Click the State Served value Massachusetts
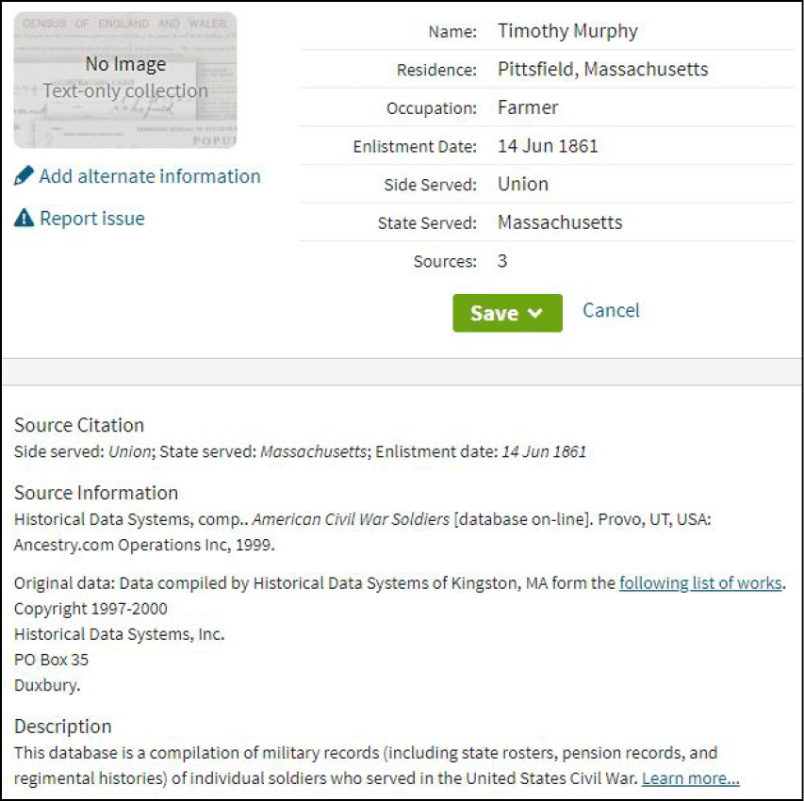The height and width of the screenshot is (801, 804). click(560, 222)
